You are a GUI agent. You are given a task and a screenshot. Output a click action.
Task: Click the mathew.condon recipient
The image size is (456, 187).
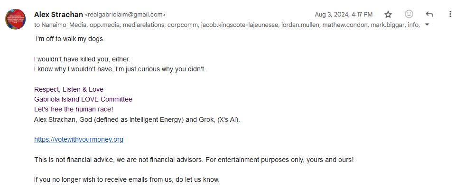point(345,25)
